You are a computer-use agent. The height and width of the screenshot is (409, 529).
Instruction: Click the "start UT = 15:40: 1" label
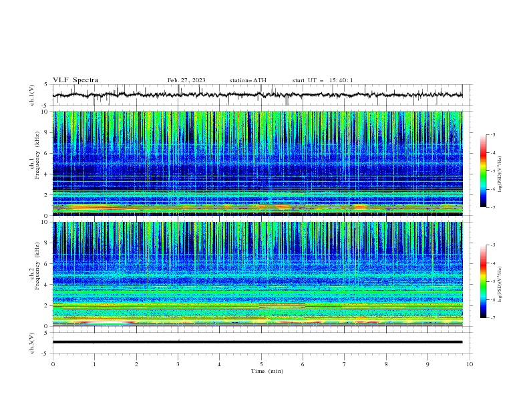point(323,80)
